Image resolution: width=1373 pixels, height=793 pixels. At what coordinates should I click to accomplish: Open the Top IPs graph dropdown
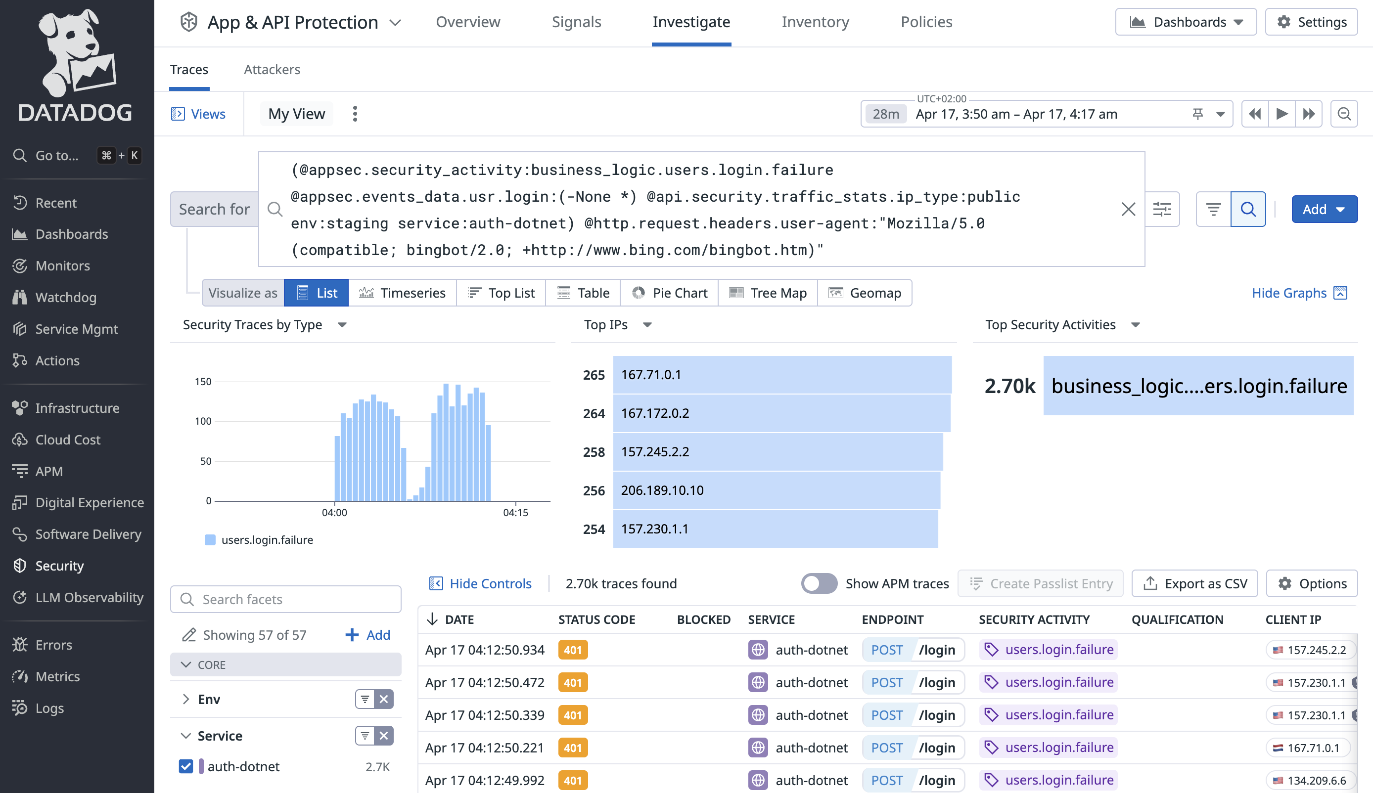coord(647,325)
